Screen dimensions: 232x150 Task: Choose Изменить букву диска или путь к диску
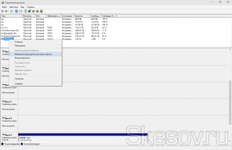point(34,54)
